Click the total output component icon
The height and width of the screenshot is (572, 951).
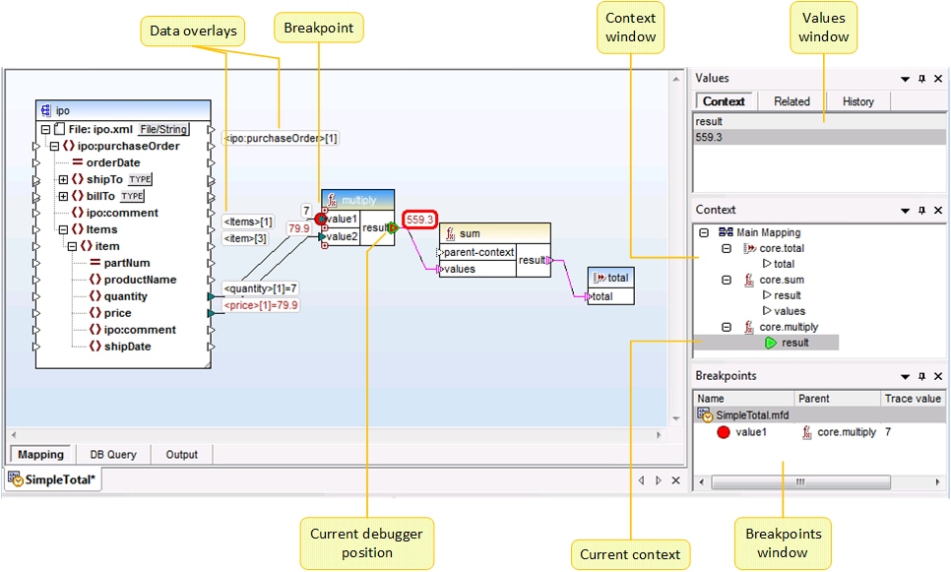(x=599, y=279)
